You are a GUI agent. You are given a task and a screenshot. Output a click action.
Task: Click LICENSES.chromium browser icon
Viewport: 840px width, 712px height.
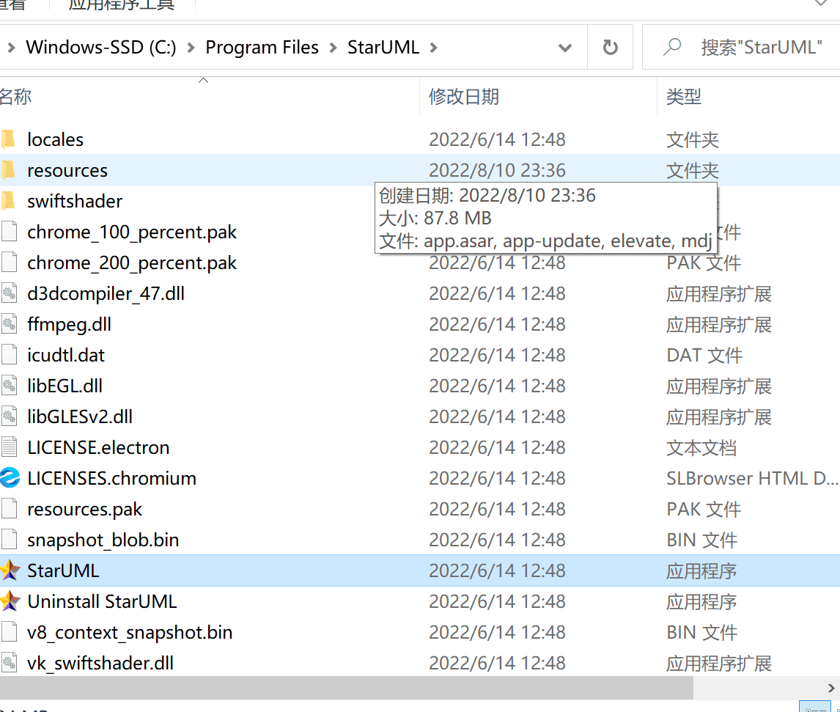(x=10, y=478)
